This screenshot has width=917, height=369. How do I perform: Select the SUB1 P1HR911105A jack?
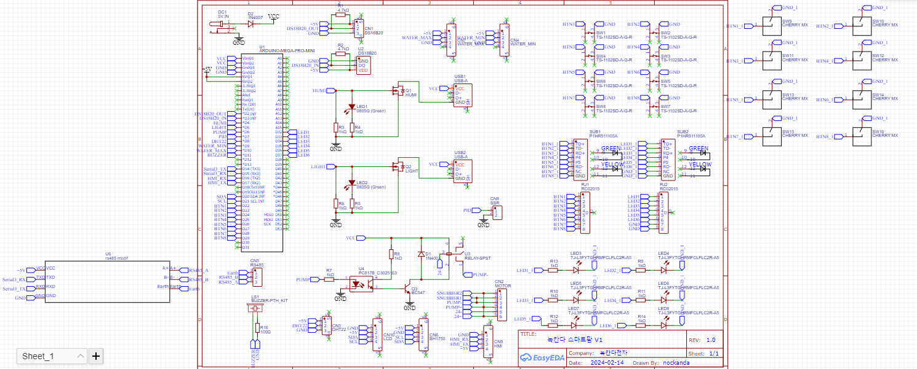[580, 159]
